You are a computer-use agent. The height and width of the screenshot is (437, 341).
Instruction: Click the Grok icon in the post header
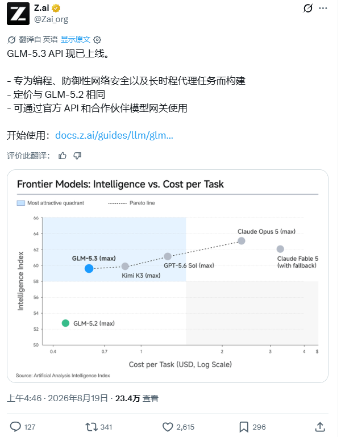(x=308, y=8)
